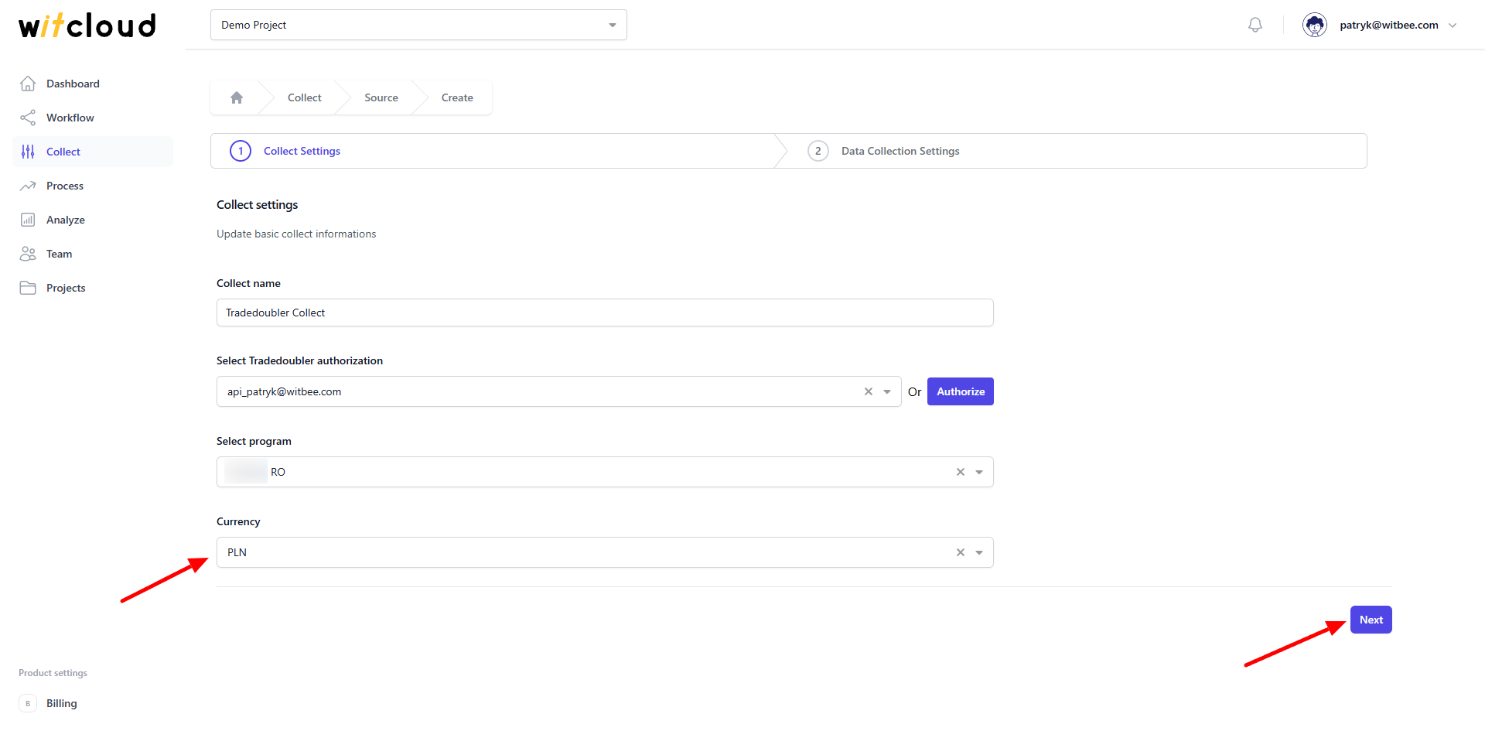
Task: Click the user avatar icon
Action: pos(1315,25)
